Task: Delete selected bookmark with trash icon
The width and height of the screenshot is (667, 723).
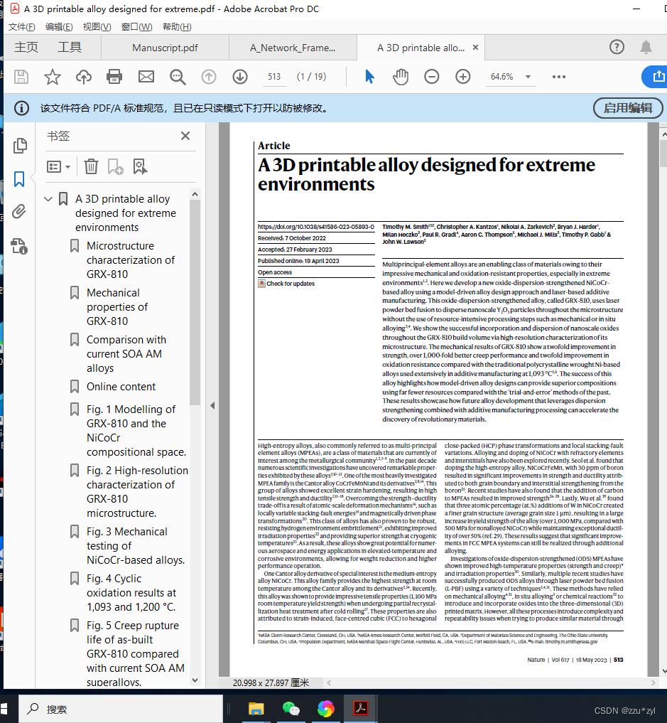Action: point(91,166)
